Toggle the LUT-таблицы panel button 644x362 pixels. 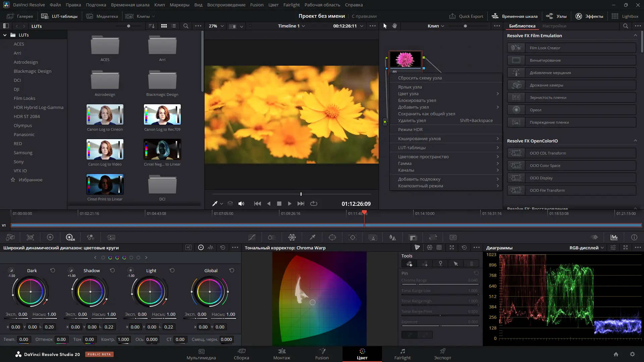pyautogui.click(x=59, y=16)
